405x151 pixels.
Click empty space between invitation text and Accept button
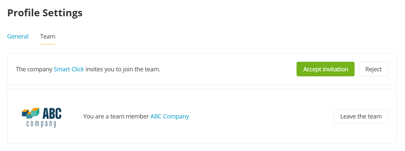pos(229,69)
